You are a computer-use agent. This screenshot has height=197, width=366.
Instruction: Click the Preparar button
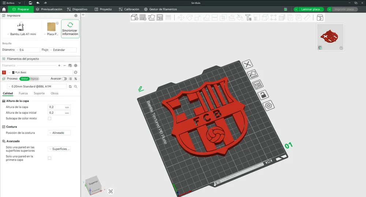click(21, 9)
